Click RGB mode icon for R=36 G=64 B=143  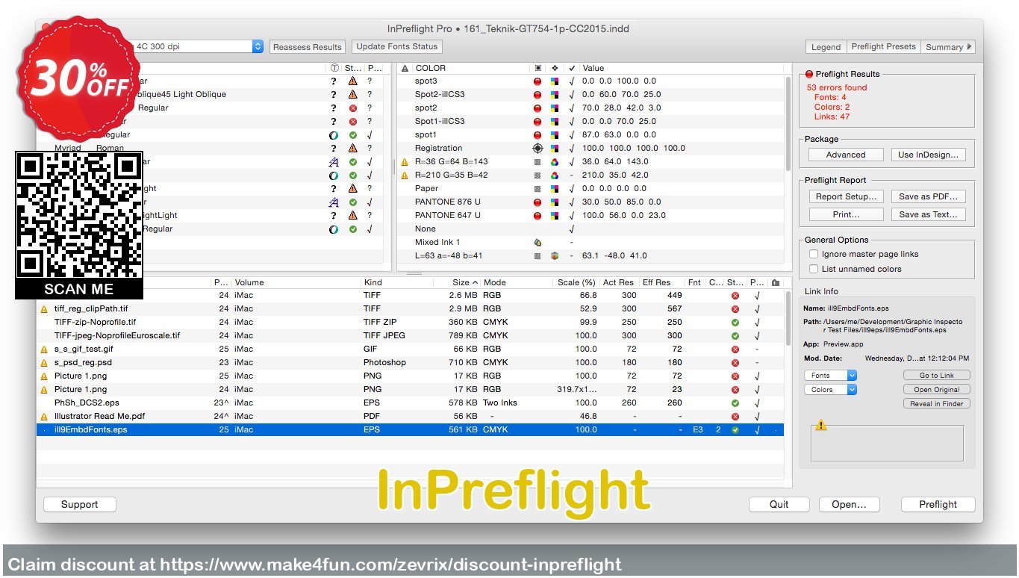click(555, 161)
